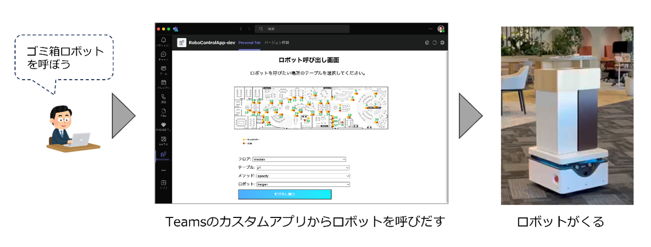Screen dimensions: 651x247
Task: Show more apps via sidebar ellipsis
Action: [x=163, y=170]
